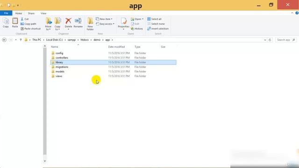299x168 pixels.
Task: Click app in the address path
Action: 107,40
